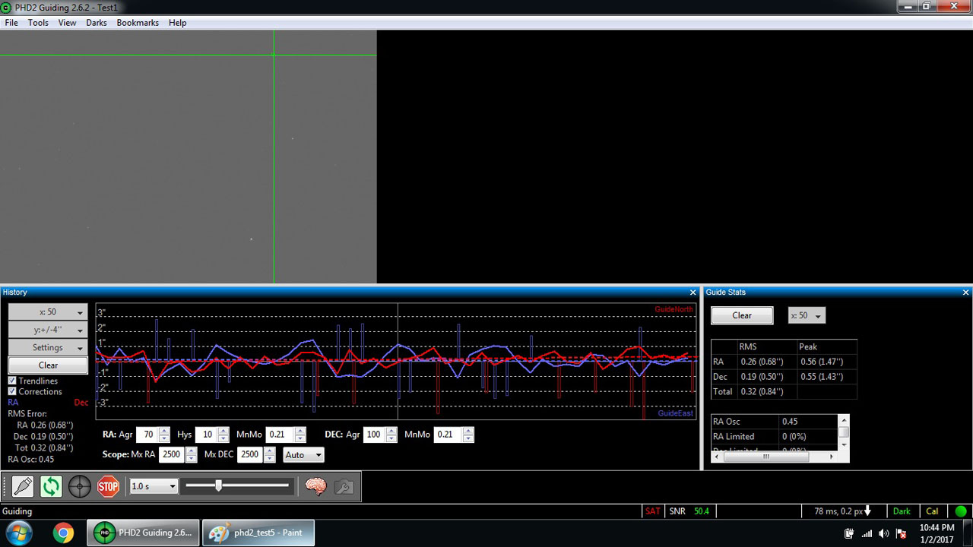Open the brain Advanced Settings icon

tap(315, 486)
